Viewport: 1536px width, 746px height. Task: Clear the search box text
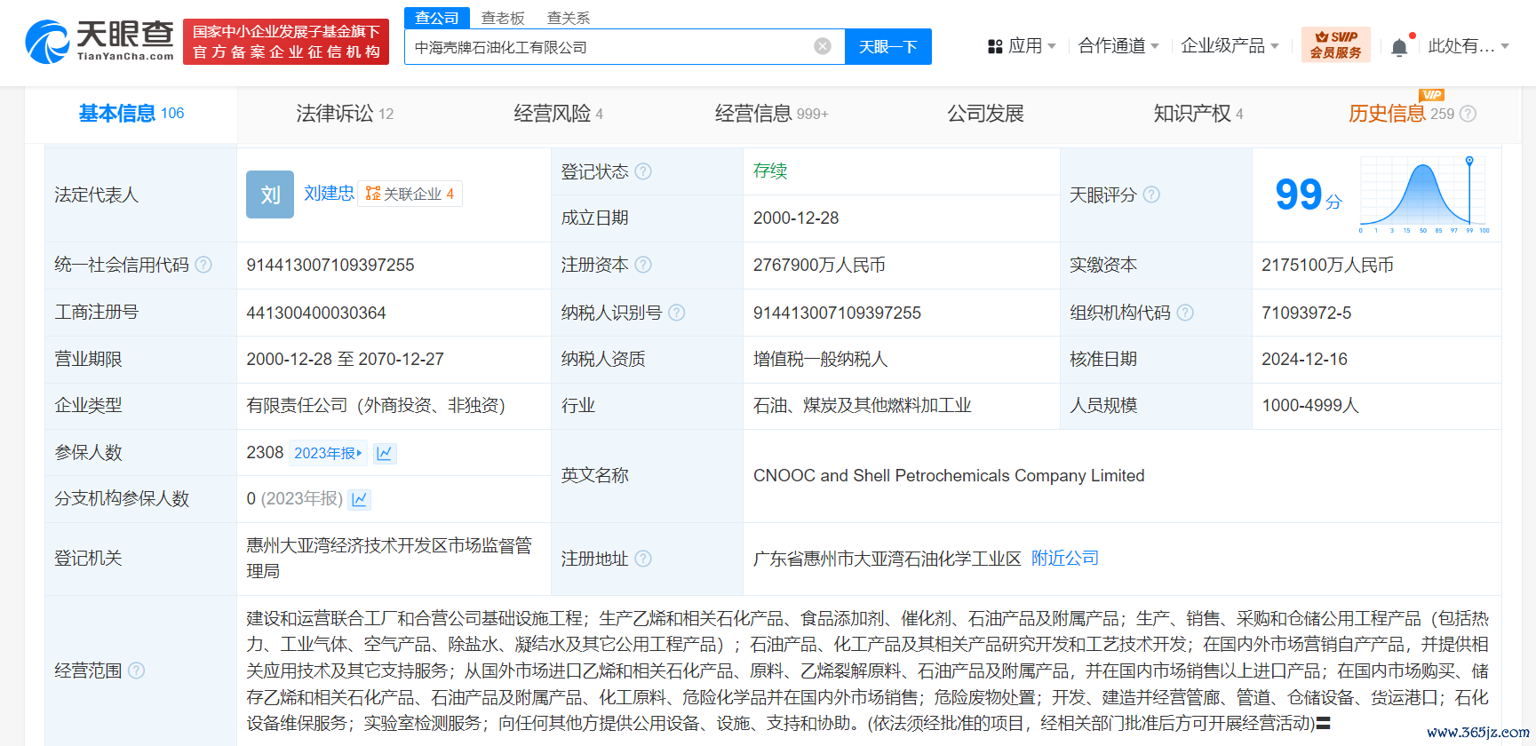click(823, 46)
